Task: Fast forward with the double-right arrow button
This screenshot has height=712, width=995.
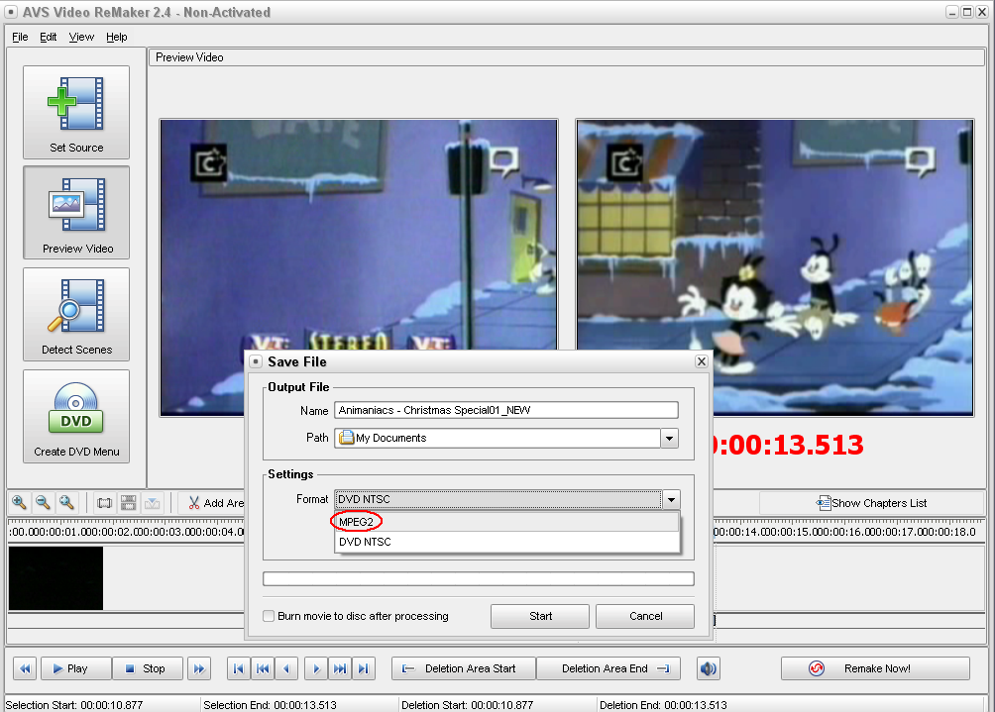Action: click(199, 668)
